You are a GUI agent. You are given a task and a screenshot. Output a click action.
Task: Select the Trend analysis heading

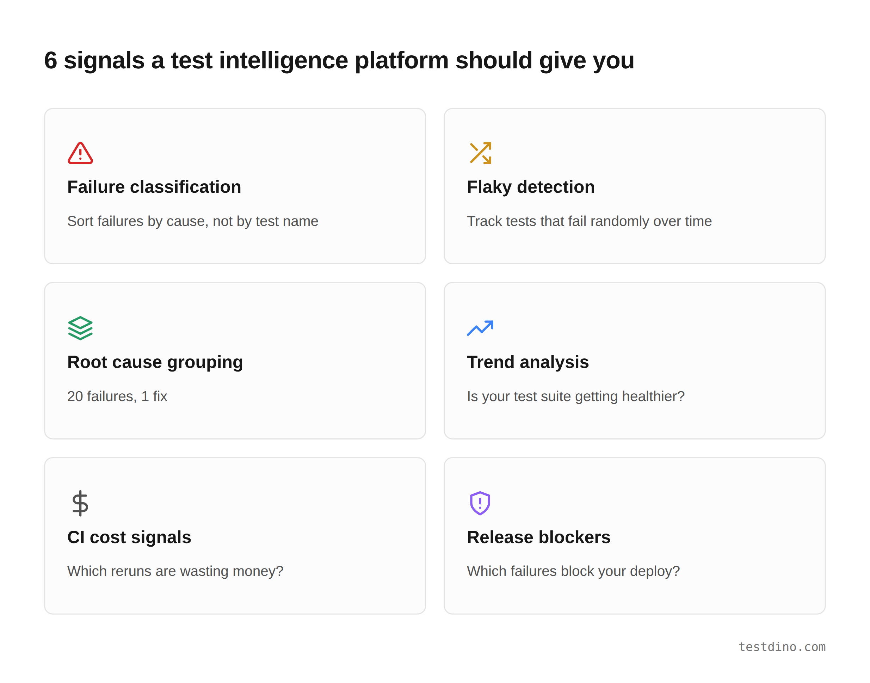tap(527, 362)
